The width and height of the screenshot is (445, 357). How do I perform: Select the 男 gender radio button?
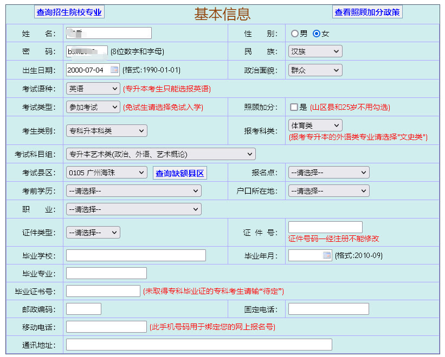(x=295, y=34)
